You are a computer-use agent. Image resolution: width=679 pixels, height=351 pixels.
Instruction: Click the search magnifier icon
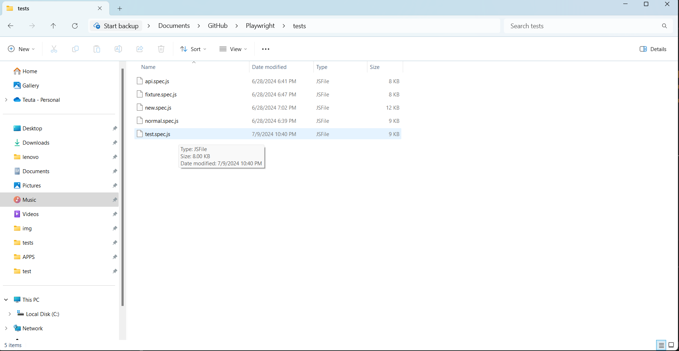click(x=664, y=26)
